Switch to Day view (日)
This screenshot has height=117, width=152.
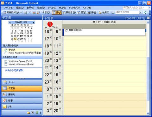(x=57, y=12)
